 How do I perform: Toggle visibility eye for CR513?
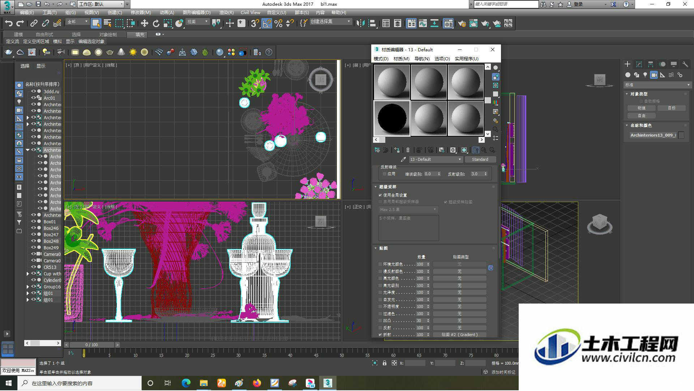pos(33,267)
